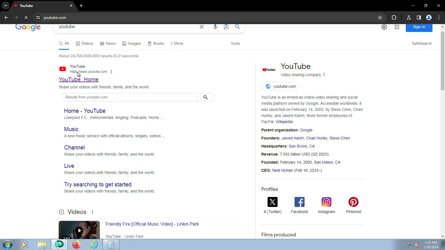Open Chrome's three-dot menu
This screenshot has width=445, height=250.
[x=439, y=17]
